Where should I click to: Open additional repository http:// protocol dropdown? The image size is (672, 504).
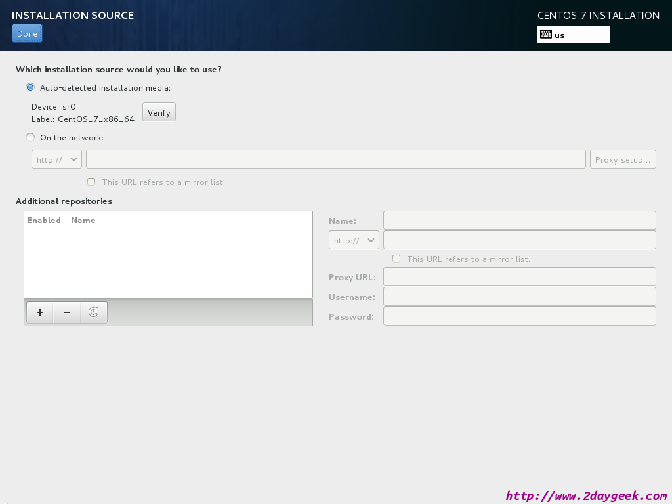tap(354, 240)
